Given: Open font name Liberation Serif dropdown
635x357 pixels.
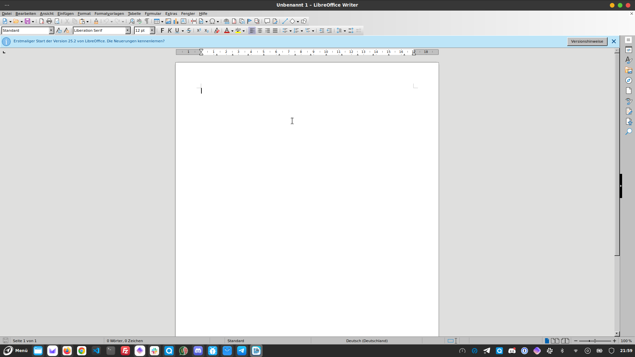Looking at the screenshot, I should [x=128, y=30].
